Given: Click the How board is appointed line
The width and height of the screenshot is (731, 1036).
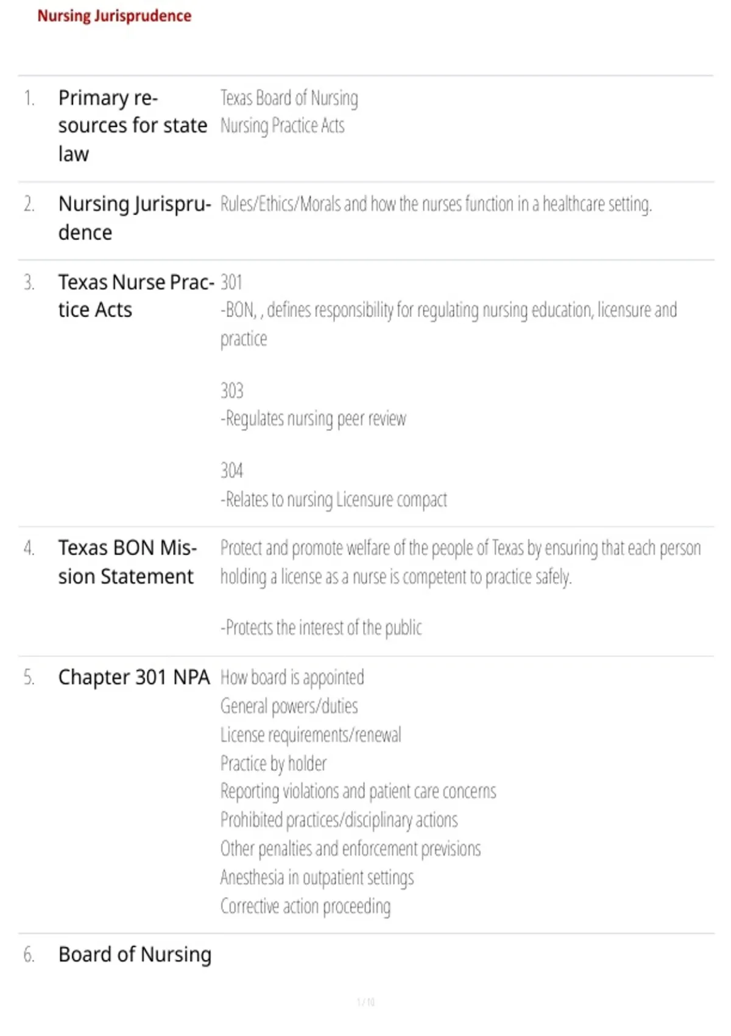Looking at the screenshot, I should (x=292, y=677).
